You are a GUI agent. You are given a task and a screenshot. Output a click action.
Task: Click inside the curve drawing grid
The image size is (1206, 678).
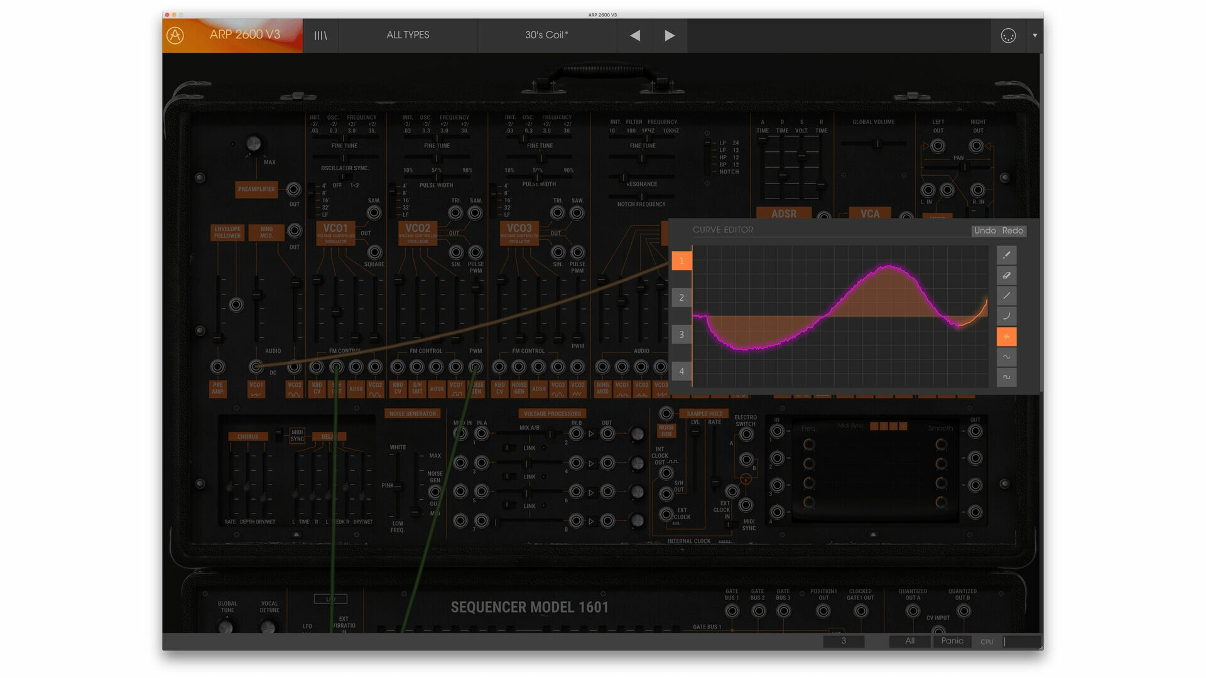pos(840,316)
